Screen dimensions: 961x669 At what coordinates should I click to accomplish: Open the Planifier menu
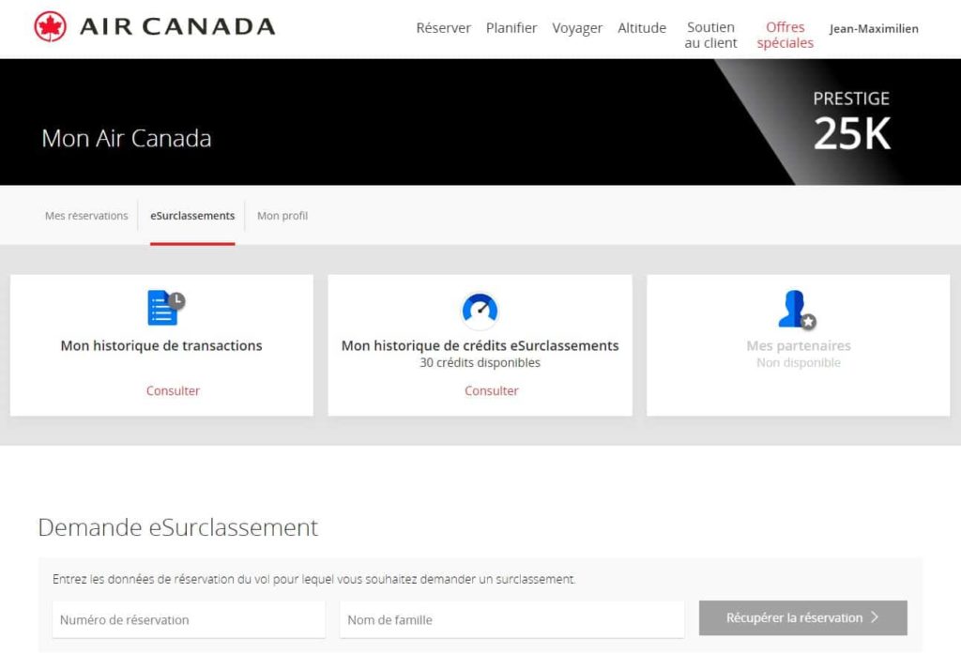(511, 28)
